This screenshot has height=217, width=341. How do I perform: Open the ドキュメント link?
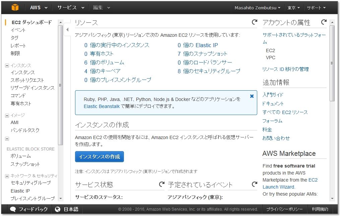pos(273,104)
